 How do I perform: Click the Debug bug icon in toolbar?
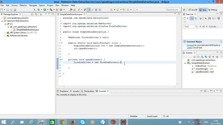click(x=39, y=10)
